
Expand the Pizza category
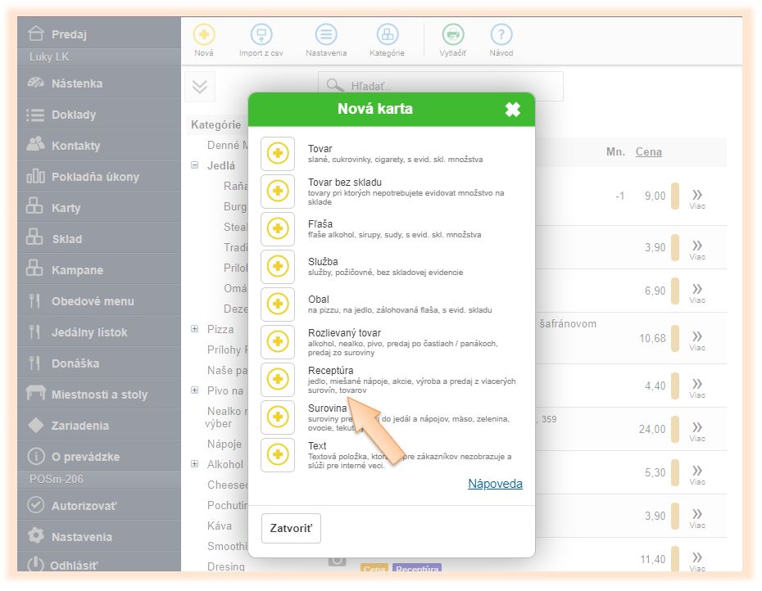pyautogui.click(x=195, y=329)
